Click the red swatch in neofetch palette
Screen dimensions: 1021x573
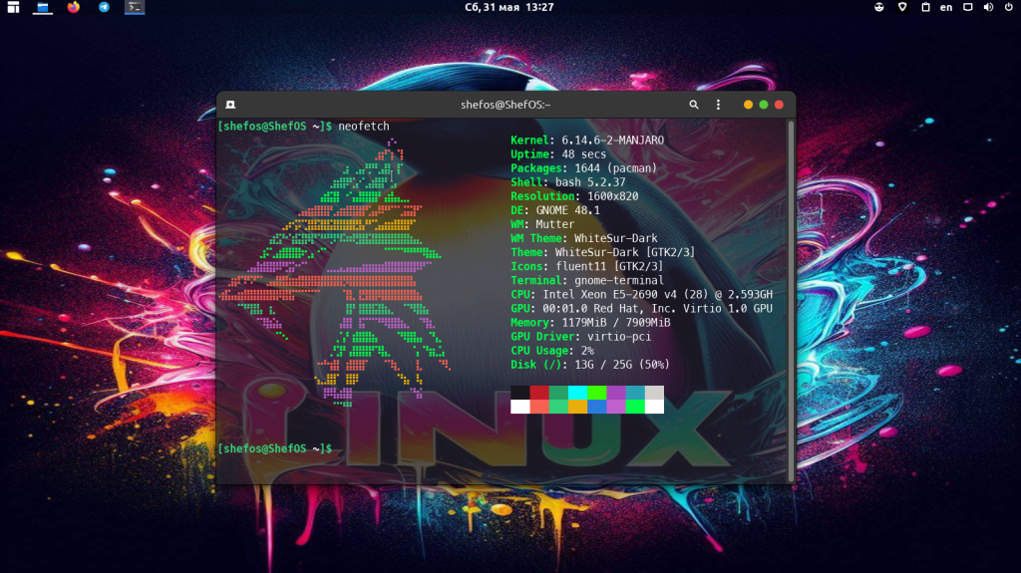[539, 393]
